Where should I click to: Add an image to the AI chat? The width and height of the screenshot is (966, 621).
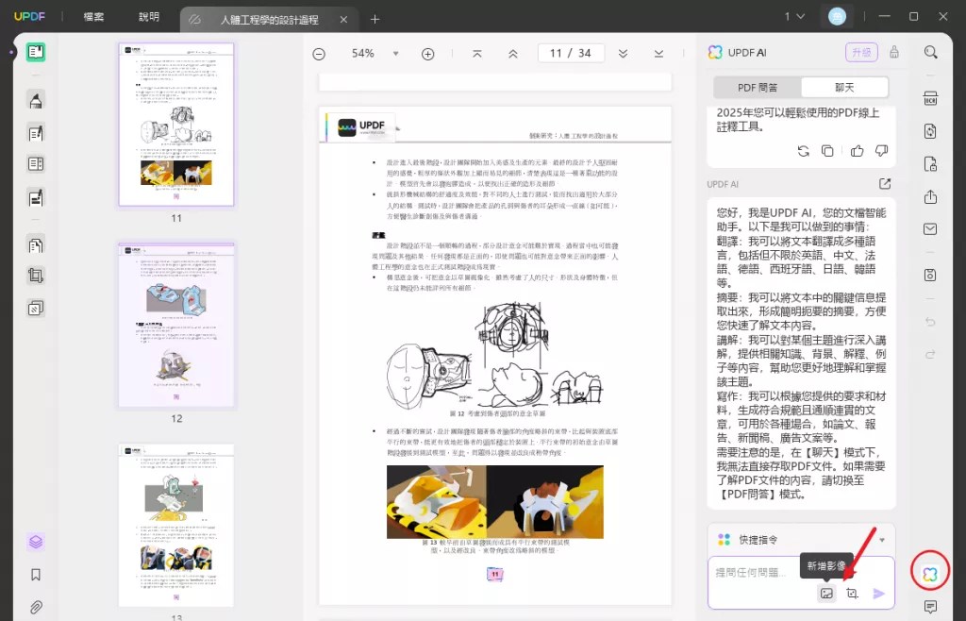coord(826,594)
